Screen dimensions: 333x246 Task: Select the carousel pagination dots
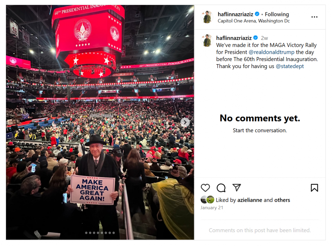(100, 233)
